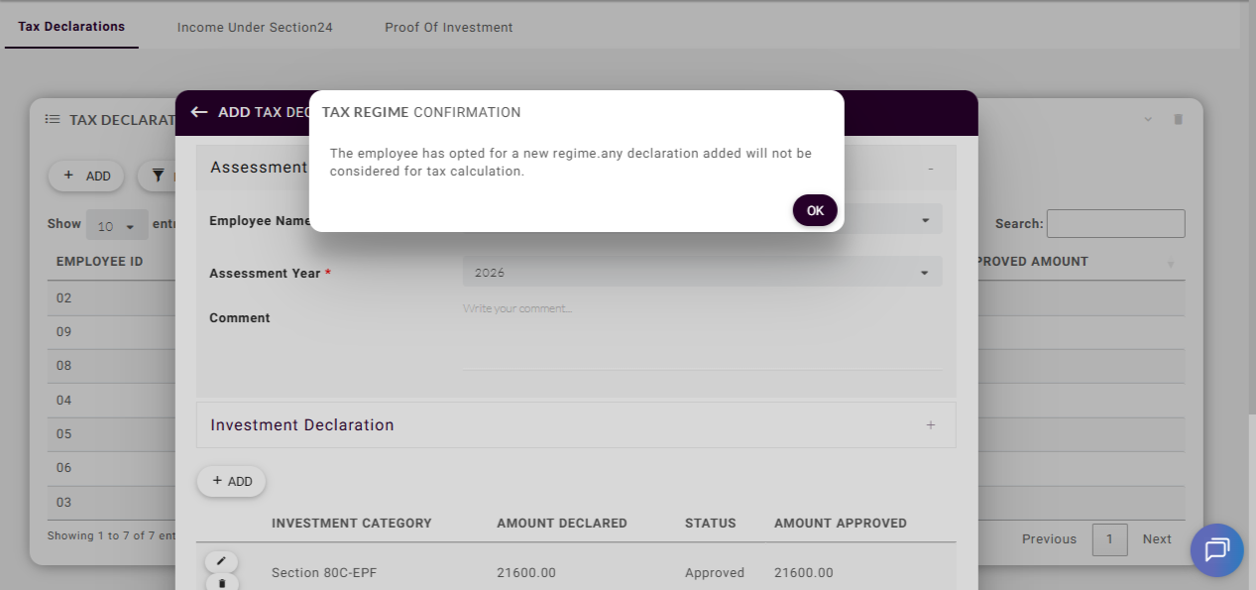Switch to Income Under Section24 tab

point(255,27)
